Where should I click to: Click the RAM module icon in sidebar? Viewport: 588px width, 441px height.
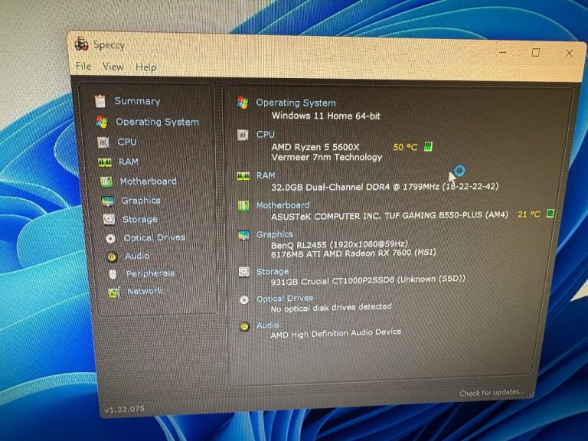105,162
